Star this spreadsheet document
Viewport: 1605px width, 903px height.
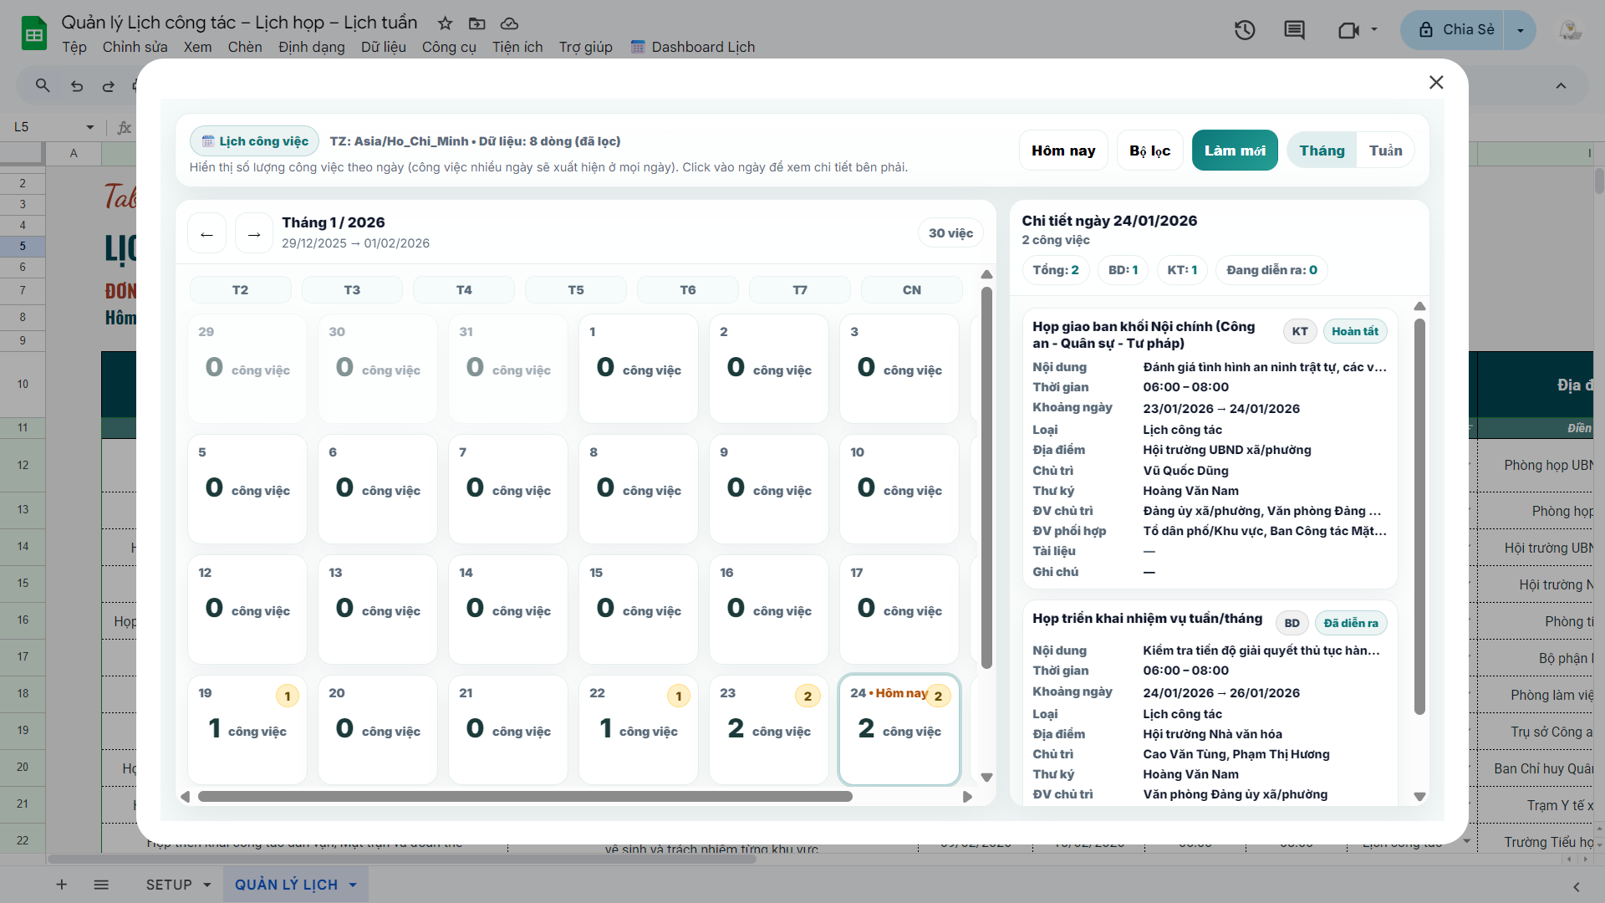coord(446,23)
